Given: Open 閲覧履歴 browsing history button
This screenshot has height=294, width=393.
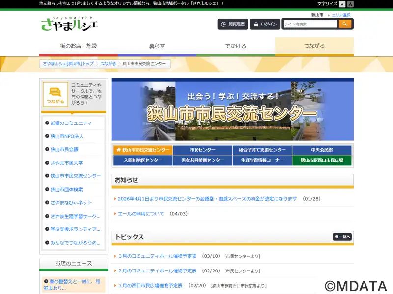Looking at the screenshot, I should point(232,24).
